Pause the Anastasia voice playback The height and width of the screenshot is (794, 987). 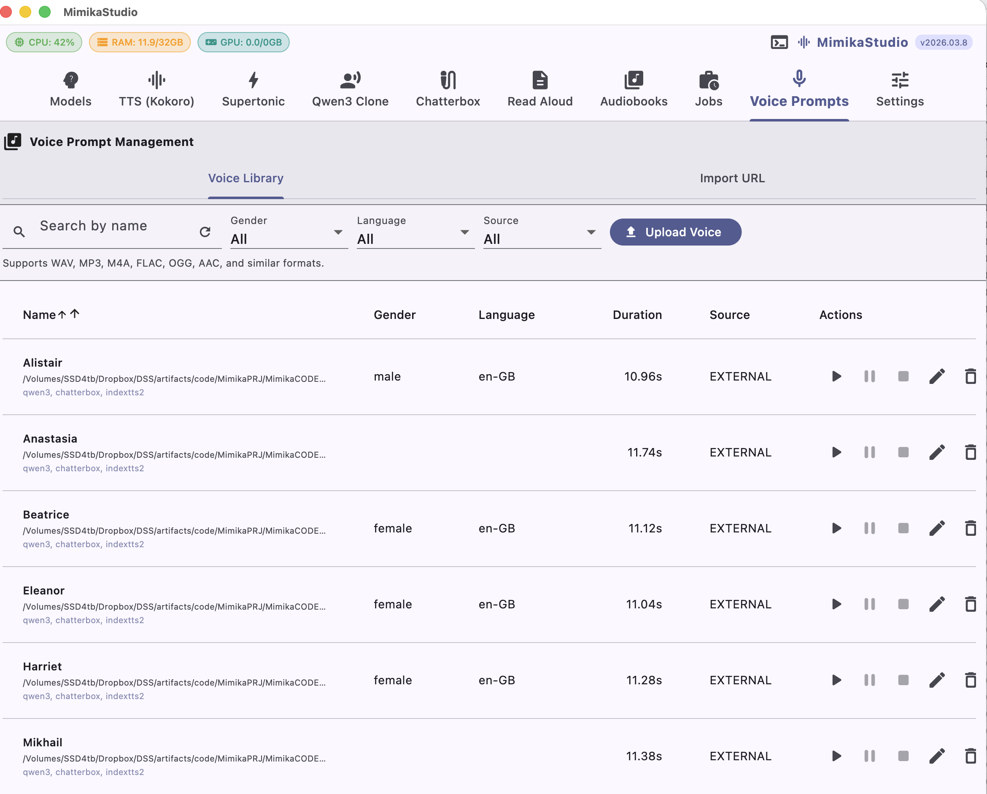(x=869, y=452)
